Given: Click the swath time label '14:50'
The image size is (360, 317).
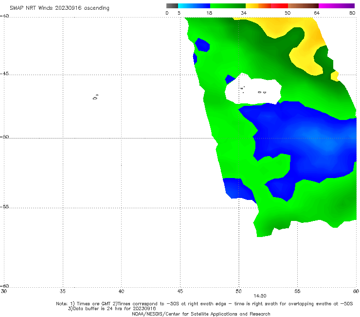Looking at the screenshot, I should pos(260,296).
